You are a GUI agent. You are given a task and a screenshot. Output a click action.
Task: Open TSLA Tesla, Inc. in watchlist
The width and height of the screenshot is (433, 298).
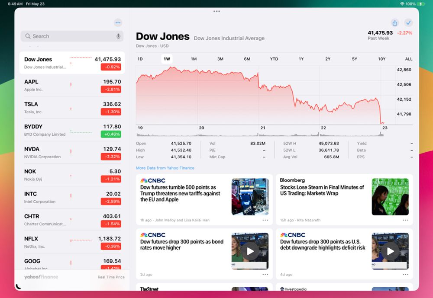tap(72, 108)
